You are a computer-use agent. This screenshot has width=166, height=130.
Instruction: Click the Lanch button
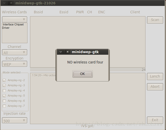click(155, 77)
